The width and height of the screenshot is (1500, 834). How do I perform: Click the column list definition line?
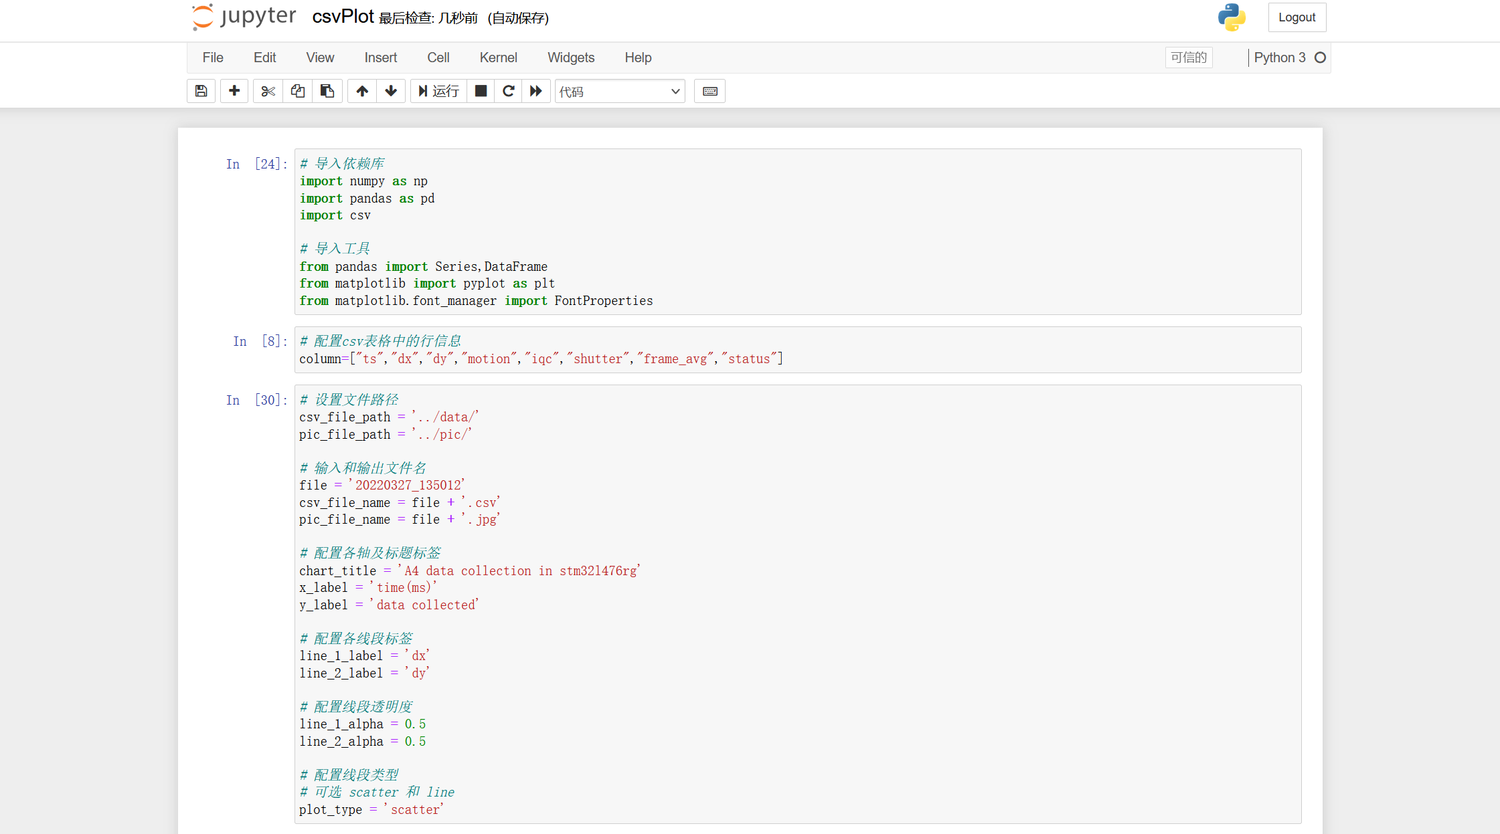tap(541, 359)
